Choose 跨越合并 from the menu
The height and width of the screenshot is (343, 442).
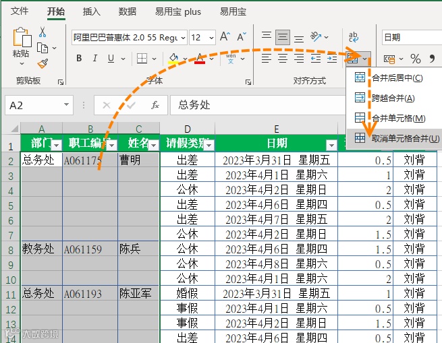click(x=395, y=98)
